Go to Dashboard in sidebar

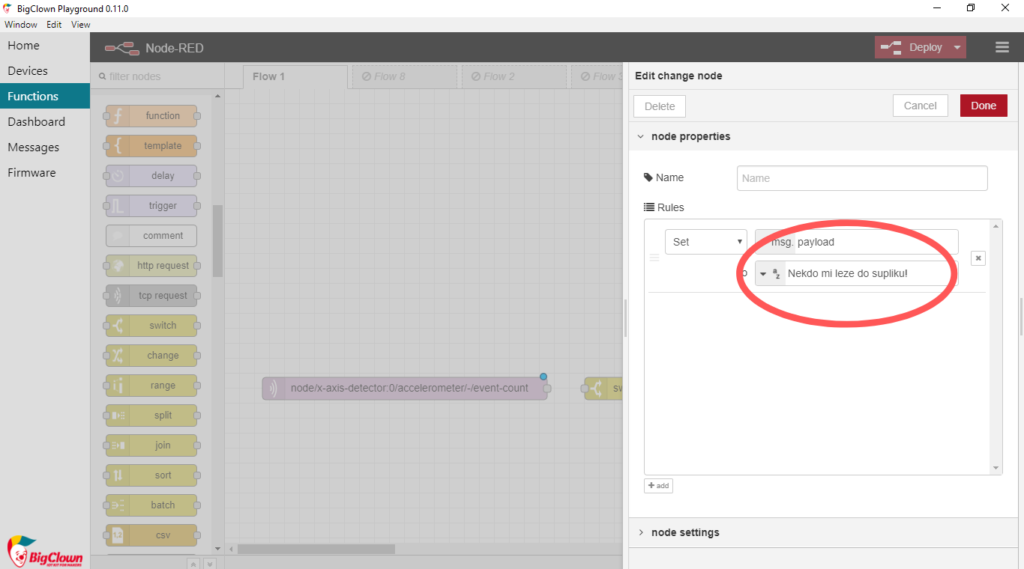[x=45, y=121]
